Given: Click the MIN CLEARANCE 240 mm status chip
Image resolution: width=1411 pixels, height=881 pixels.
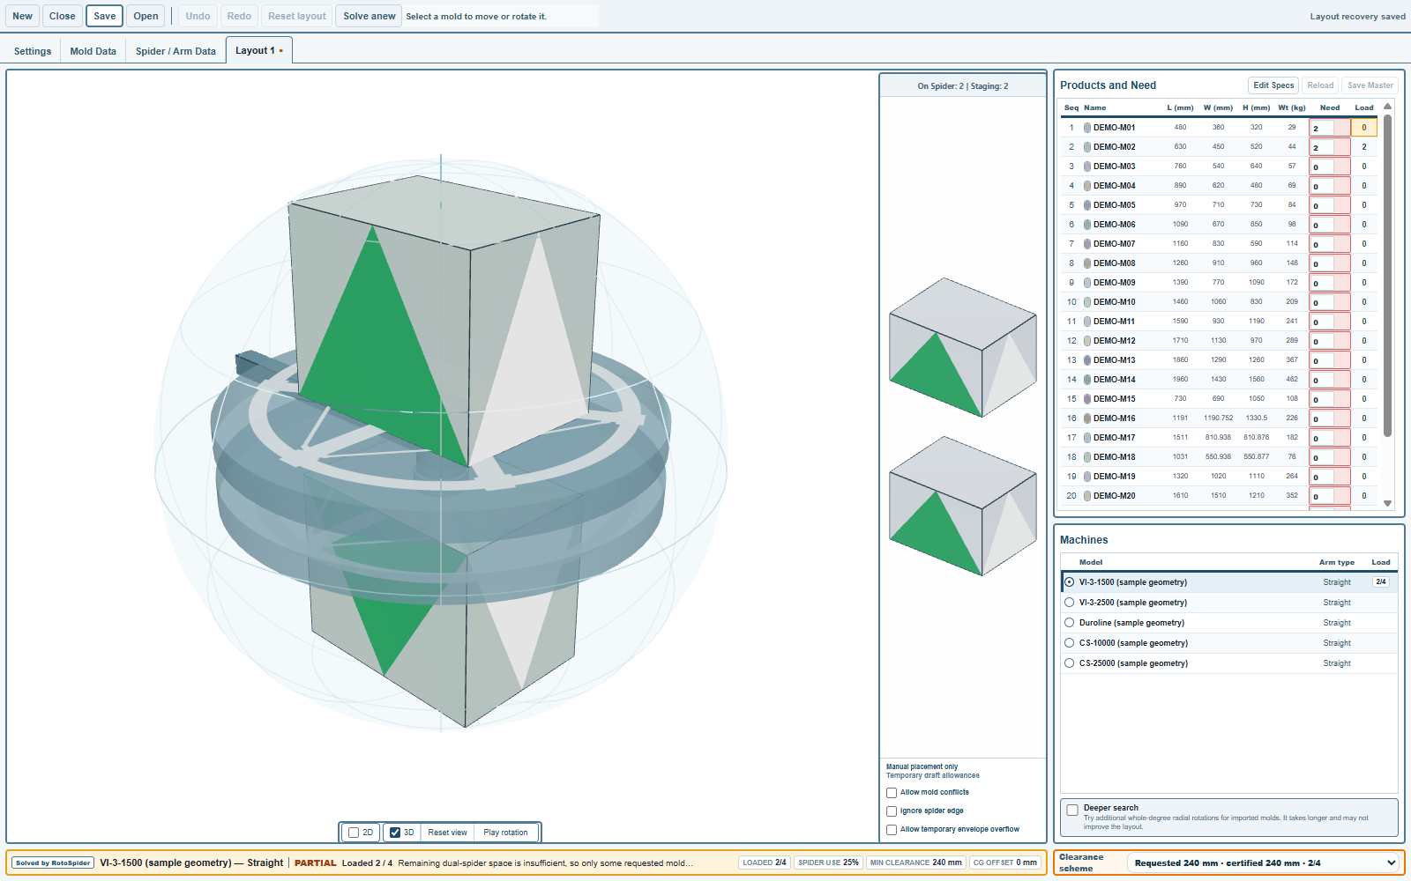Looking at the screenshot, I should click(x=915, y=862).
